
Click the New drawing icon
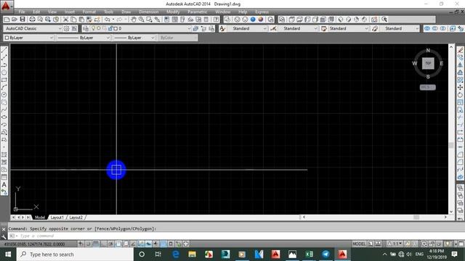point(7,20)
